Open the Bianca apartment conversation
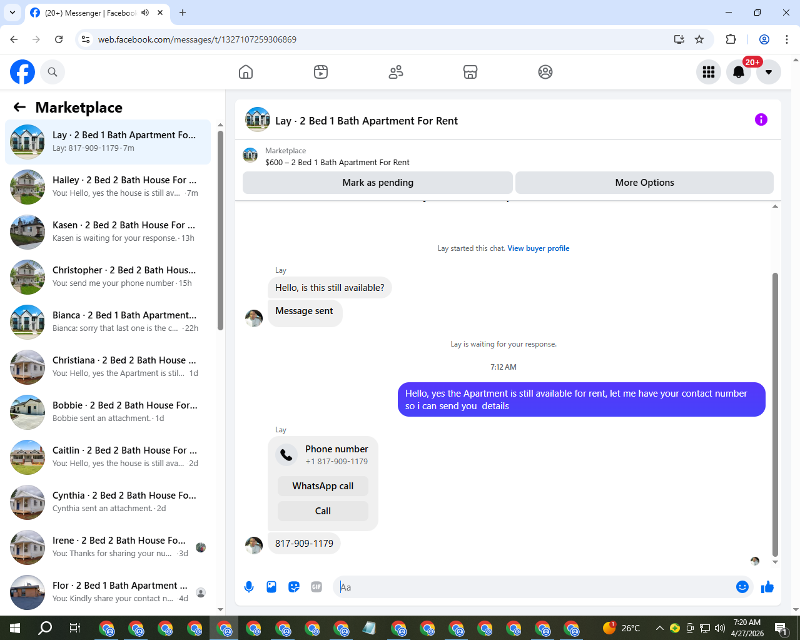Image resolution: width=800 pixels, height=640 pixels. point(108,322)
